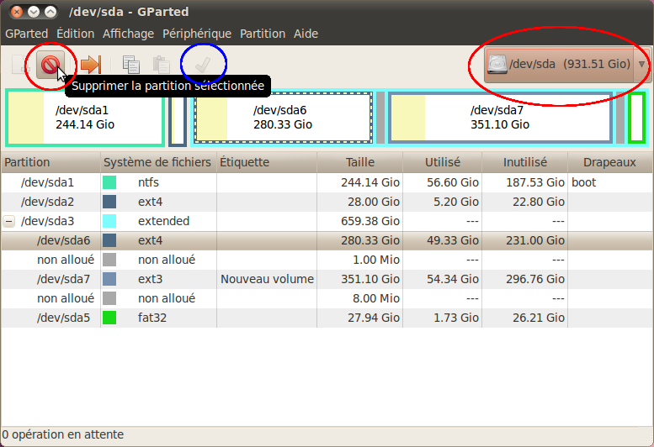Select the non alloué row sized 8.00 Mio

coord(327,298)
